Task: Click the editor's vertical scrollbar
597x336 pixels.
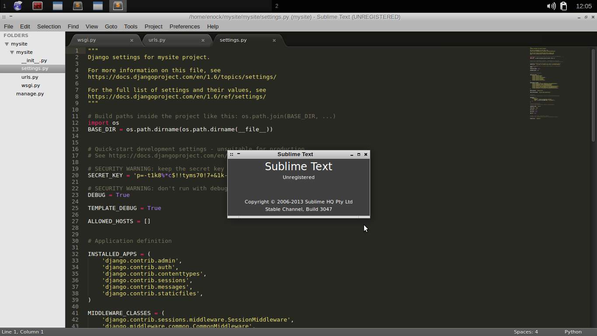Action: point(594,94)
